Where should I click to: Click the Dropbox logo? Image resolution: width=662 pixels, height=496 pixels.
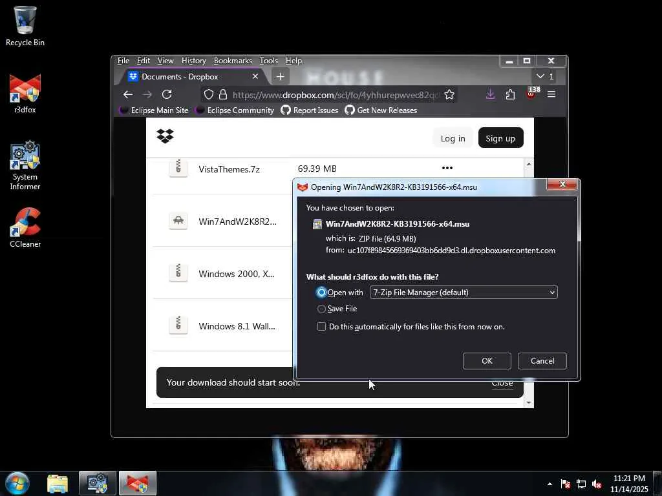[165, 136]
